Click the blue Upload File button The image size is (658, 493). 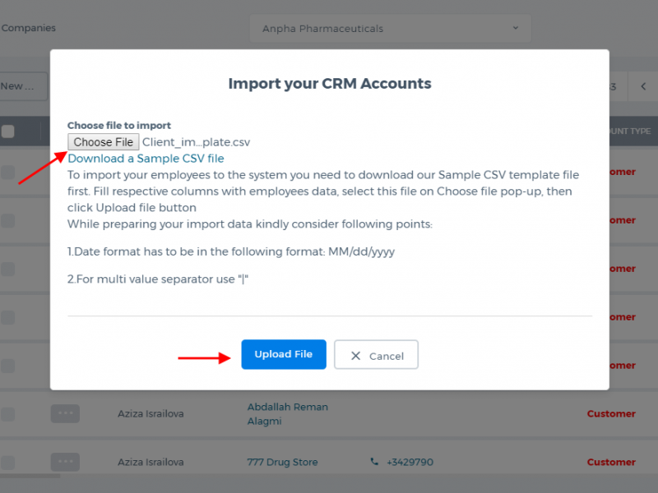point(284,354)
